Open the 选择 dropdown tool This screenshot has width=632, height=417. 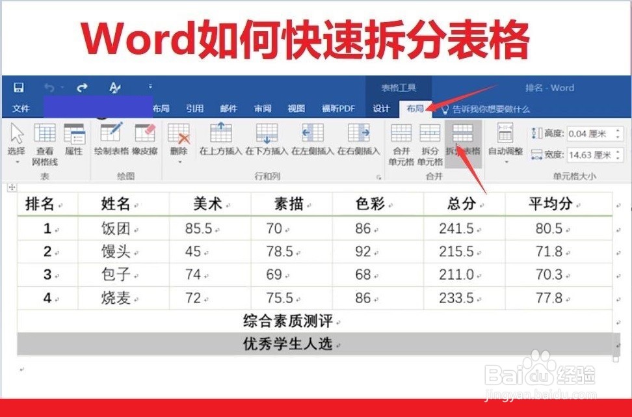[x=16, y=144]
